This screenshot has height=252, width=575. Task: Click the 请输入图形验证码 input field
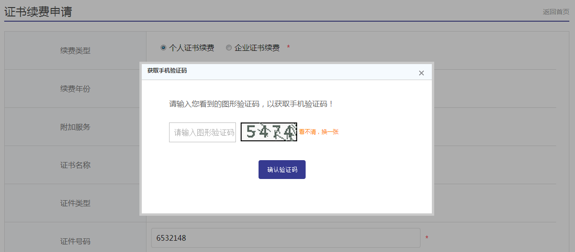[x=202, y=132]
